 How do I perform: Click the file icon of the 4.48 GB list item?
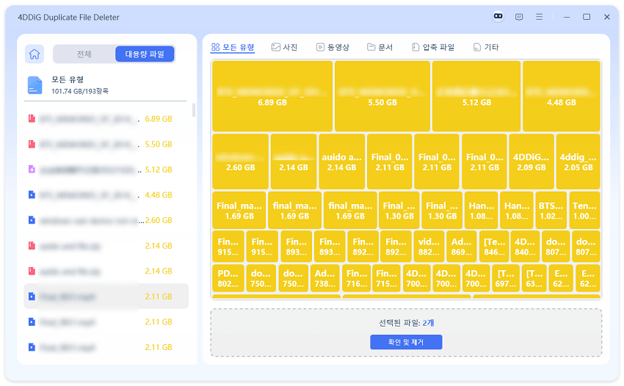[32, 195]
